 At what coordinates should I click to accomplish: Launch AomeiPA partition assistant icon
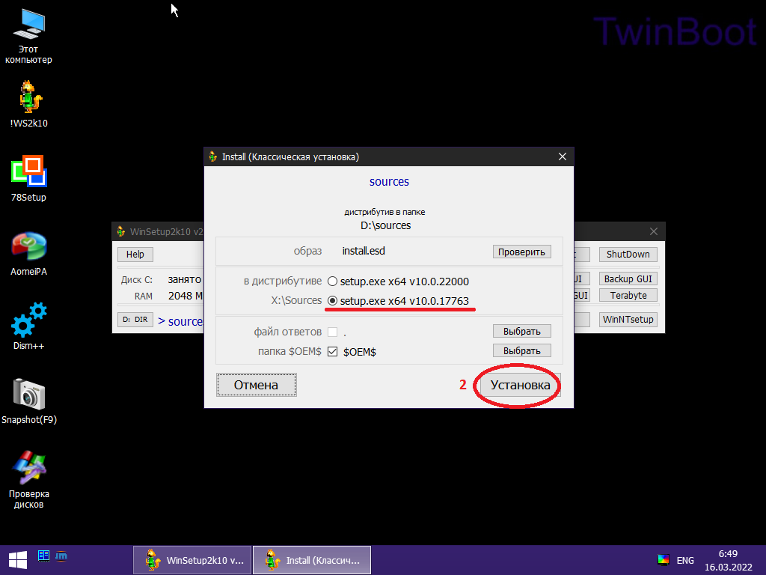pyautogui.click(x=29, y=253)
